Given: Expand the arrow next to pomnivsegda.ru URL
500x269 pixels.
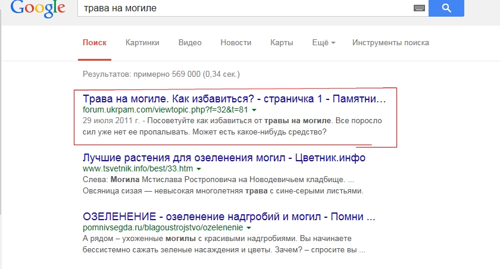Looking at the screenshot, I should coord(249,228).
